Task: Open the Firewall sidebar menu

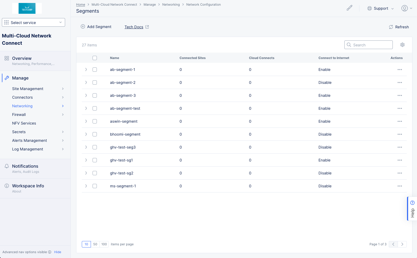Action: [19, 115]
